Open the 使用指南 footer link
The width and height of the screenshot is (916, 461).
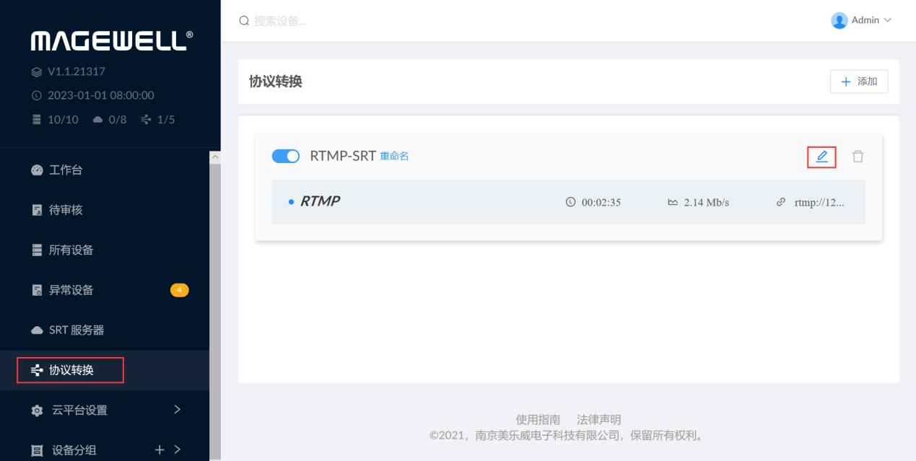point(538,419)
